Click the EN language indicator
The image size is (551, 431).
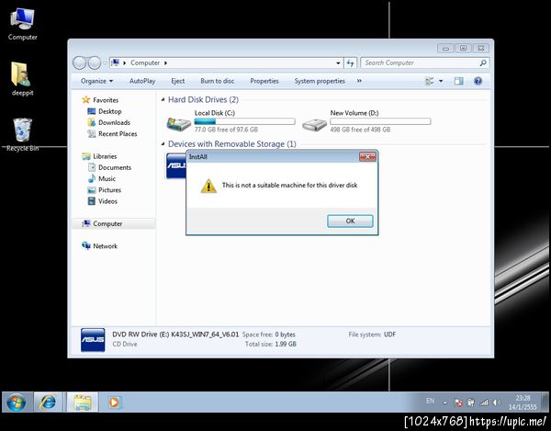430,401
